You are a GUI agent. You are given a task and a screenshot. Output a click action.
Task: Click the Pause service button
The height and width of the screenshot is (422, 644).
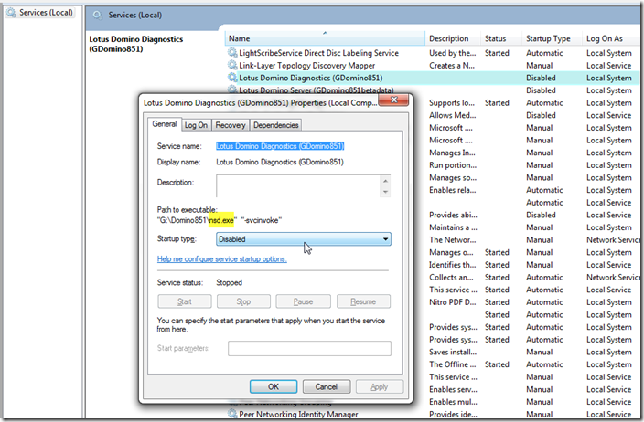coord(303,301)
